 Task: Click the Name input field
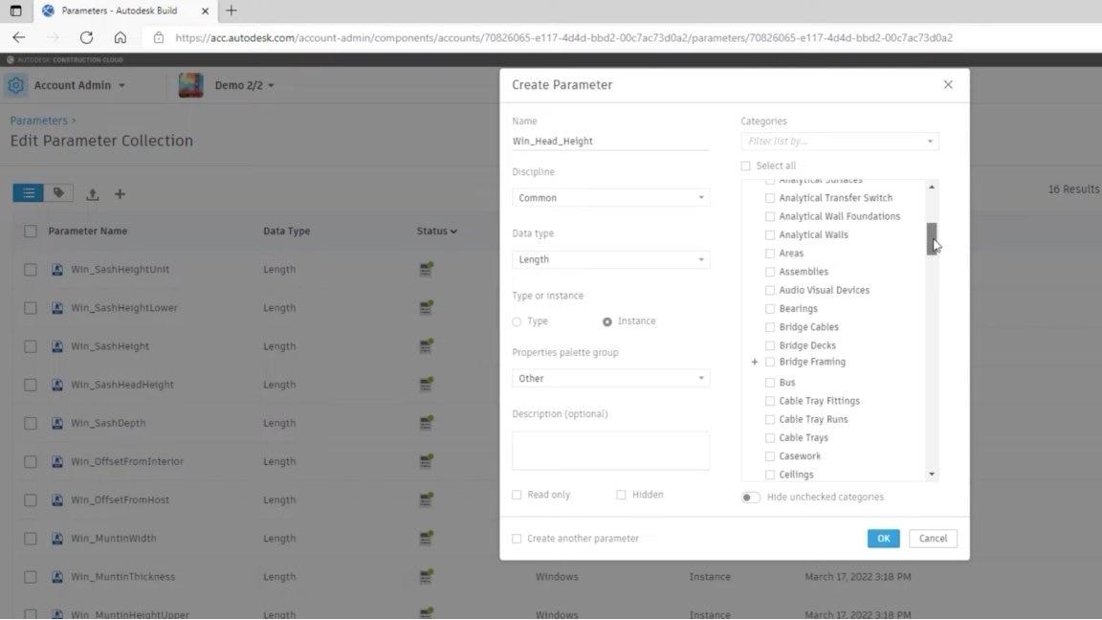(610, 141)
